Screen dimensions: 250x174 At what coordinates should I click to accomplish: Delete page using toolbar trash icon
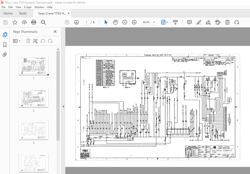click(x=227, y=22)
